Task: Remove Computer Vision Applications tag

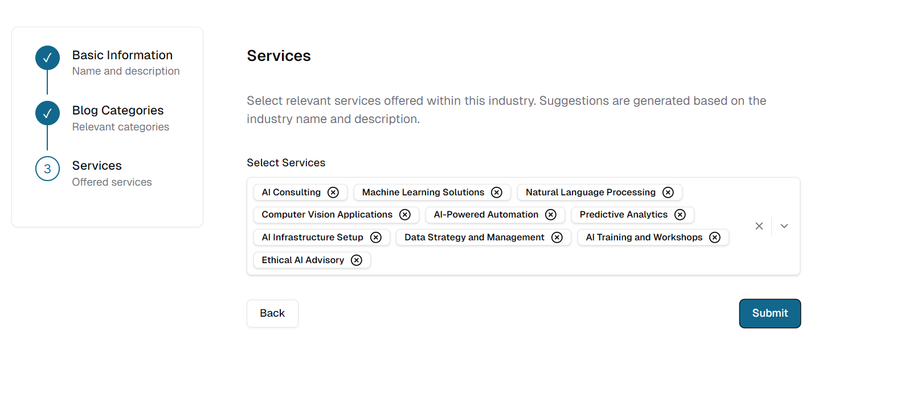Action: pos(405,215)
